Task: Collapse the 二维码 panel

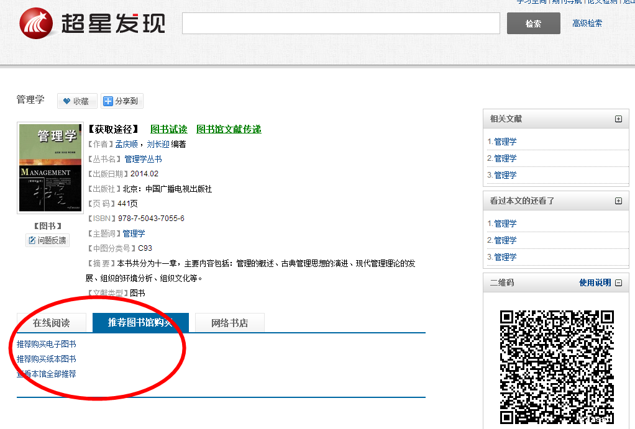Action: (619, 283)
